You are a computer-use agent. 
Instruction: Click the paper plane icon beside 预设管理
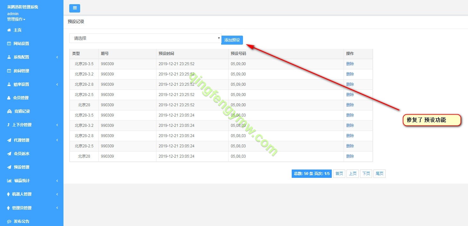point(9,167)
